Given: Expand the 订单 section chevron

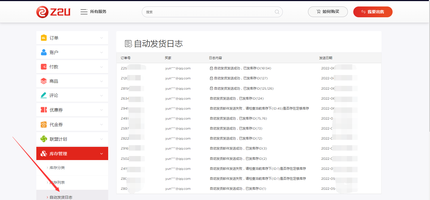Looking at the screenshot, I should coord(101,38).
